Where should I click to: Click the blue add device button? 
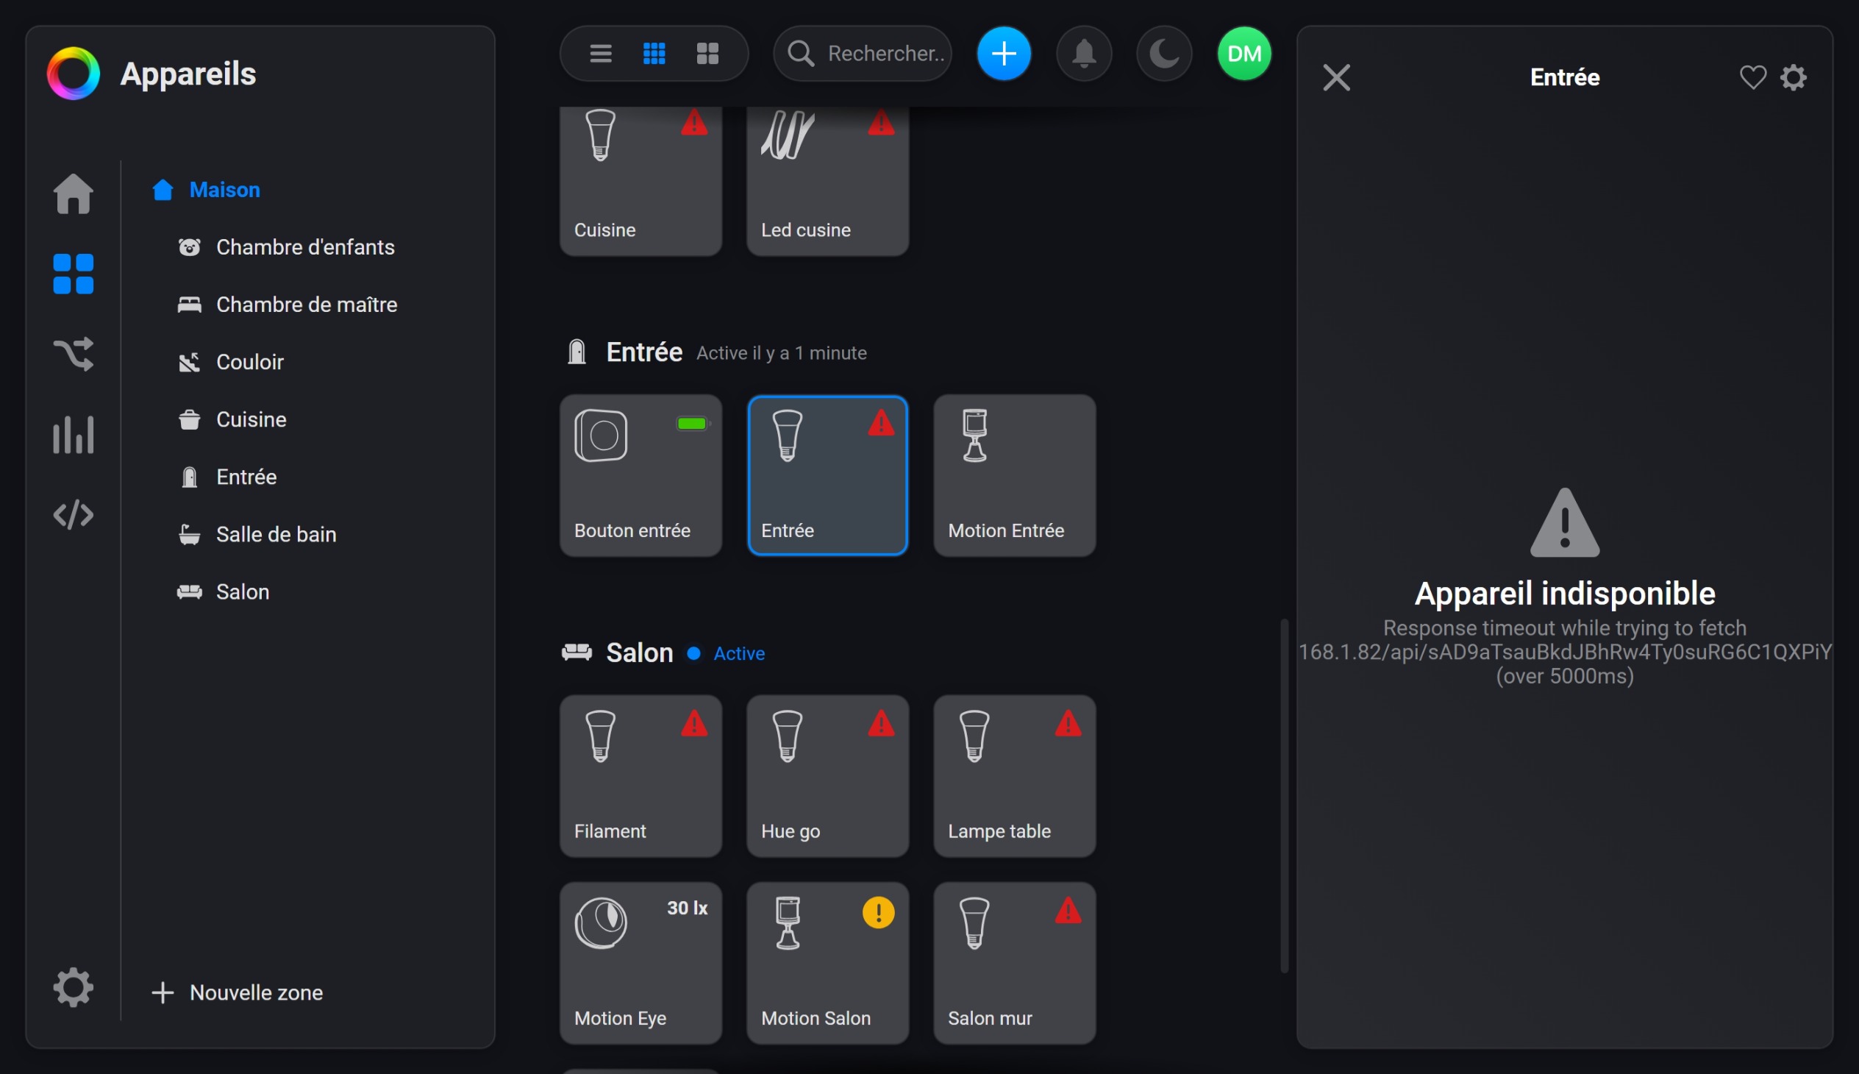coord(1003,53)
